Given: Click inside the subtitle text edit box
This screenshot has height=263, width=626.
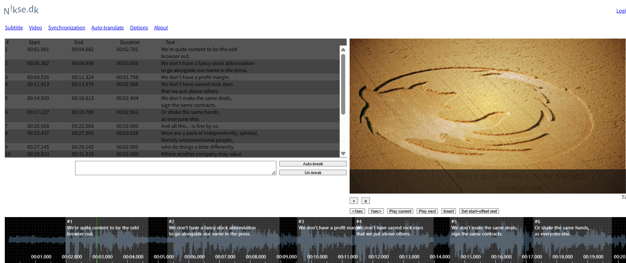Looking at the screenshot, I should [175, 168].
